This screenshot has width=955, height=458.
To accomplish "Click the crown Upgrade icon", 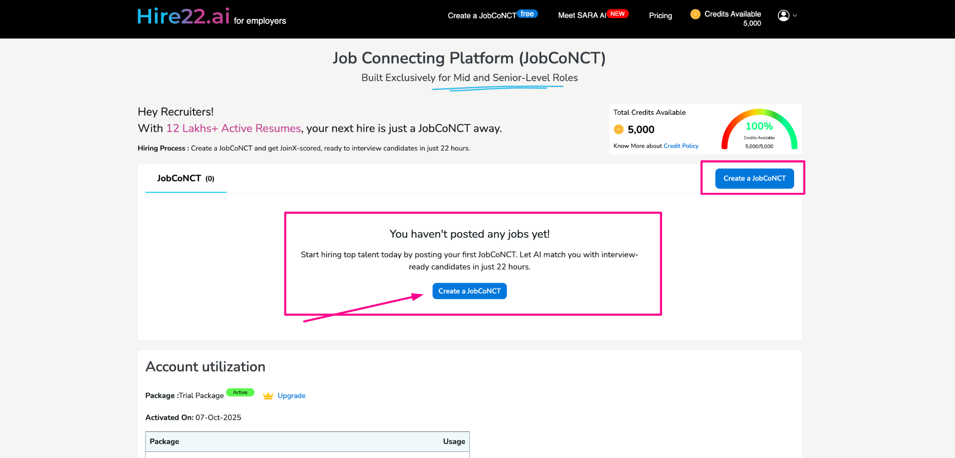I will coord(267,395).
